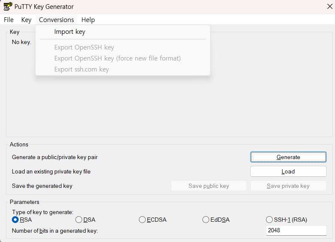Choose Import key from Conversions menu
The image size is (335, 242).
coord(123,32)
